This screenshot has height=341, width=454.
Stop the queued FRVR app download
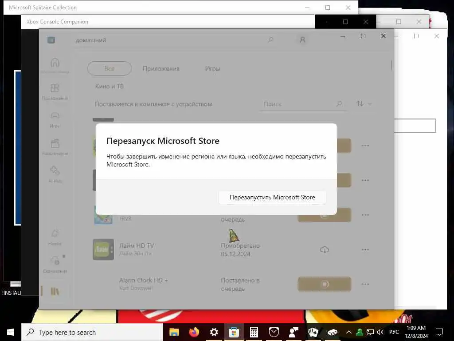pyautogui.click(x=324, y=215)
